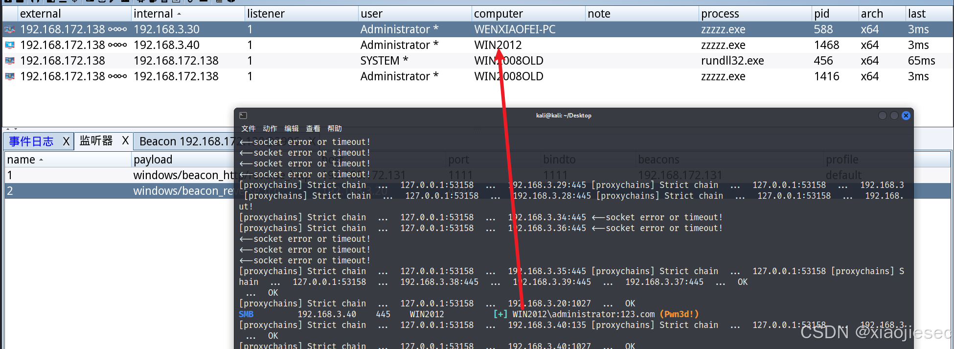954x349 pixels.
Task: Sort beacons by the note column header
Action: point(642,14)
